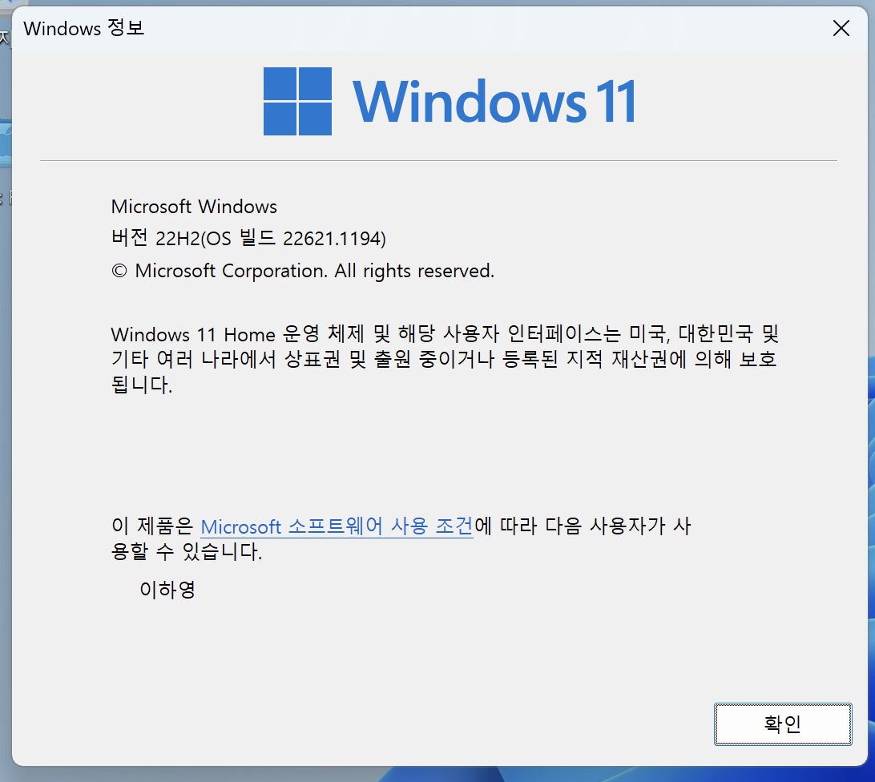Click the Windows 11 wordmark text

pyautogui.click(x=494, y=101)
